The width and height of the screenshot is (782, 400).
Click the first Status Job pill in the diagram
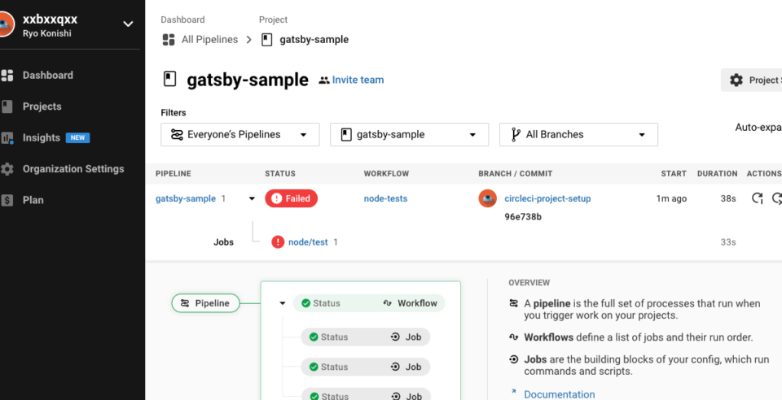[x=366, y=337]
